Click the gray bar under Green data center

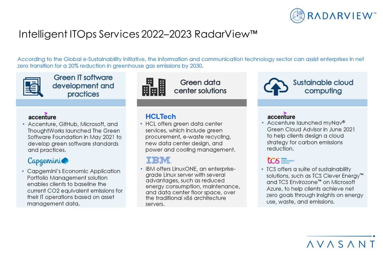[192, 103]
